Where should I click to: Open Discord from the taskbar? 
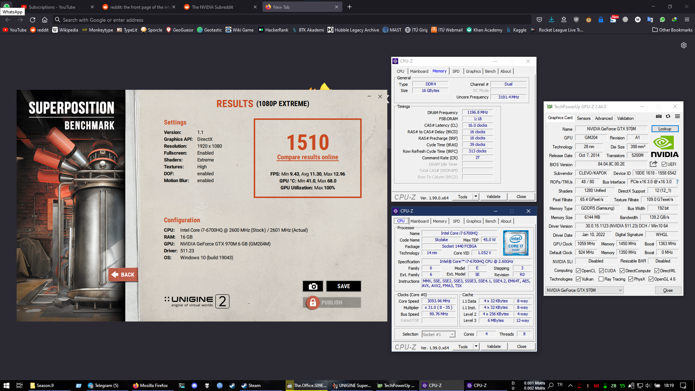tap(194, 386)
